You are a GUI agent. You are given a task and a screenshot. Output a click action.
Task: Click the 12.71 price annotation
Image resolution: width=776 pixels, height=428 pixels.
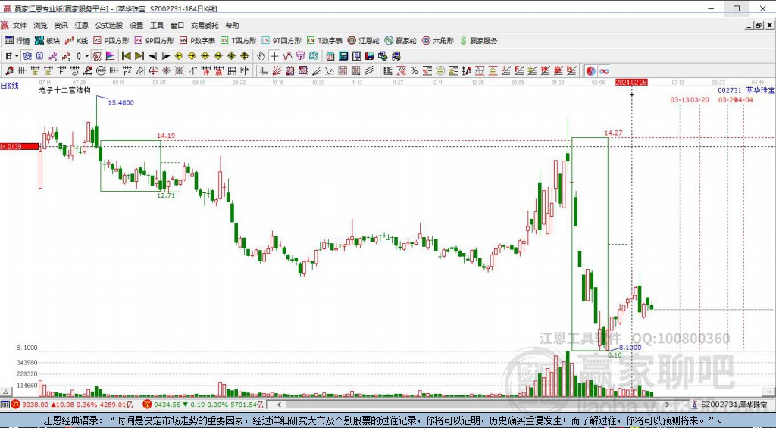(166, 195)
